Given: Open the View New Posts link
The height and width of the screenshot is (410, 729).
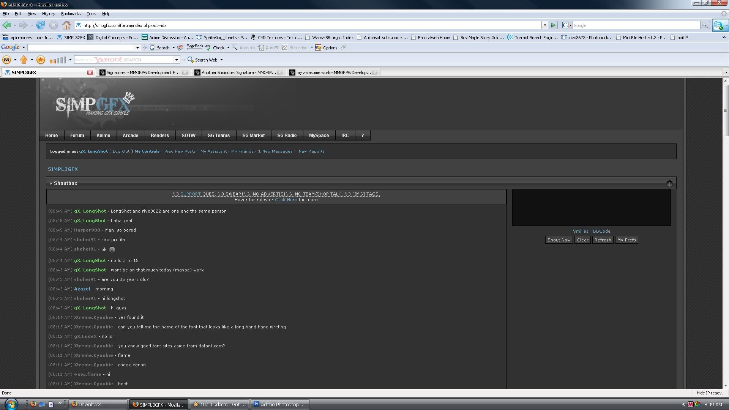Looking at the screenshot, I should [x=180, y=151].
